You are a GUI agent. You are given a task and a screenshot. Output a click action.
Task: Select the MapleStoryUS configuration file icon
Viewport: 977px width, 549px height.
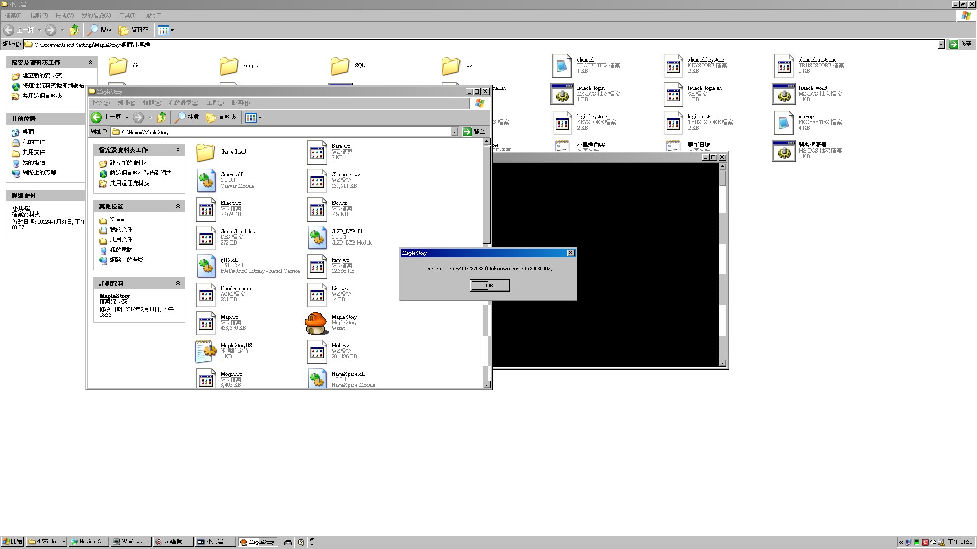(x=206, y=351)
